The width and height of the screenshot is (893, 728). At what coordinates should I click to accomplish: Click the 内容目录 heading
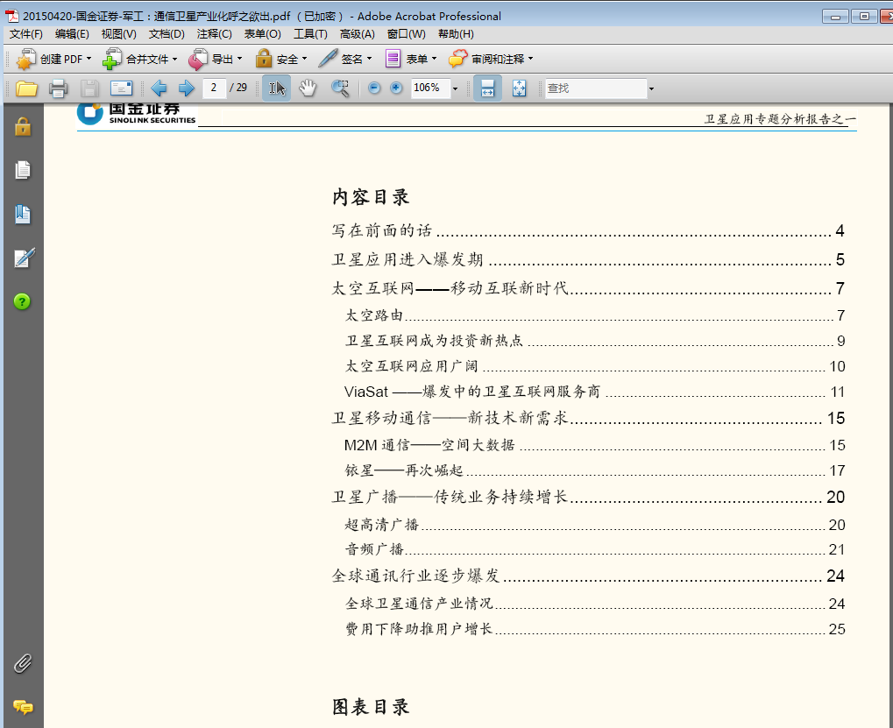(x=371, y=197)
